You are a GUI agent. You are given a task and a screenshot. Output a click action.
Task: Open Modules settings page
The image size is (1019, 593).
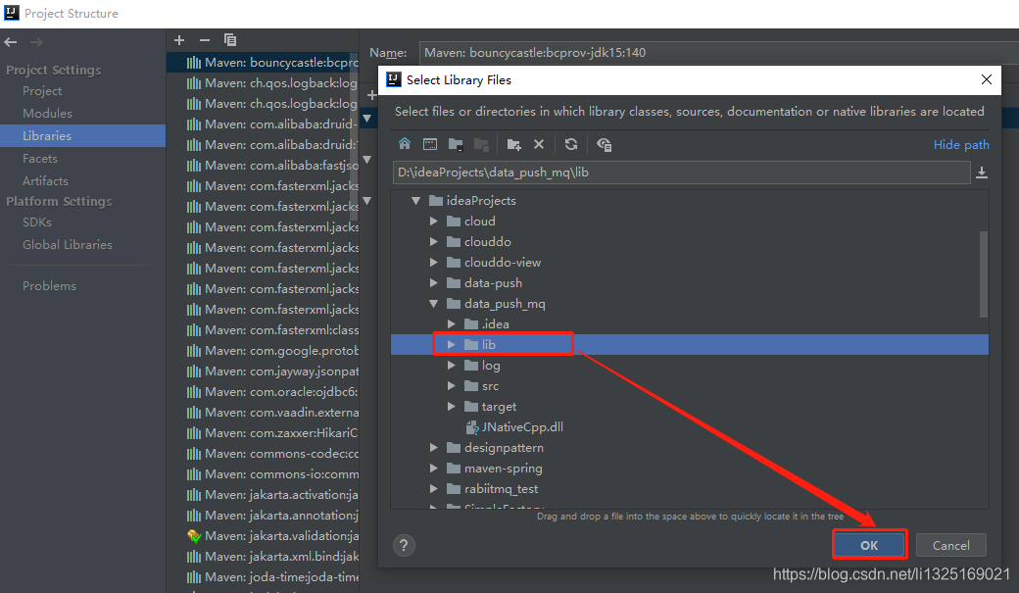pyautogui.click(x=47, y=113)
